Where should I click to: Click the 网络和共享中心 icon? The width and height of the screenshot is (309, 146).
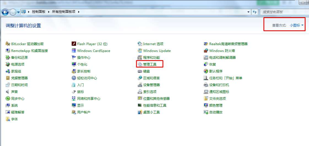coord(74,98)
